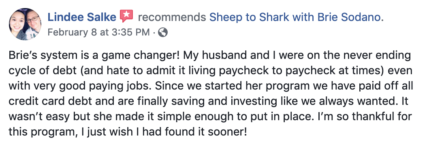Click the word "recommends" in the header
Image resolution: width=444 pixels, height=146 pixels.
[172, 17]
